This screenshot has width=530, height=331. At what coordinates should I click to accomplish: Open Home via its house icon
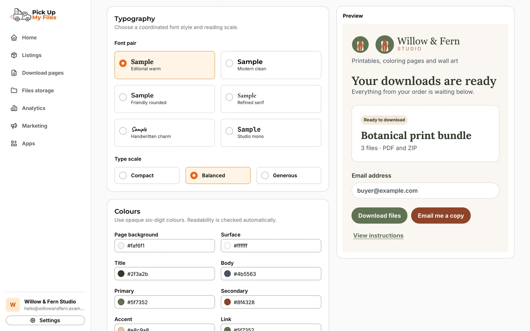[x=14, y=37]
